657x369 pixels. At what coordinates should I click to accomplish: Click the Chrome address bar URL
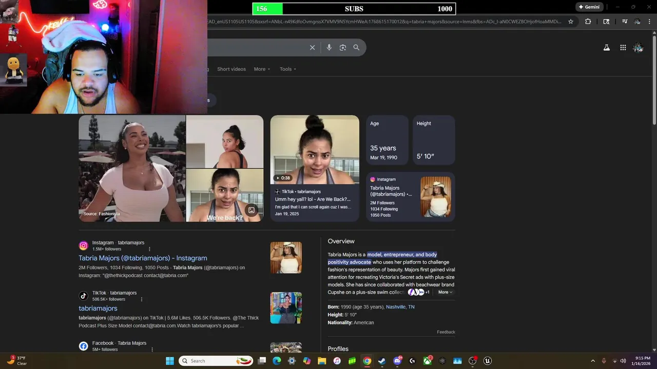(x=385, y=22)
